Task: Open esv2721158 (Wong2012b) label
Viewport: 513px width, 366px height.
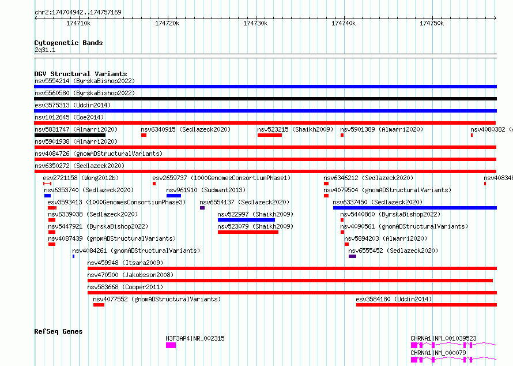Action: (81, 178)
